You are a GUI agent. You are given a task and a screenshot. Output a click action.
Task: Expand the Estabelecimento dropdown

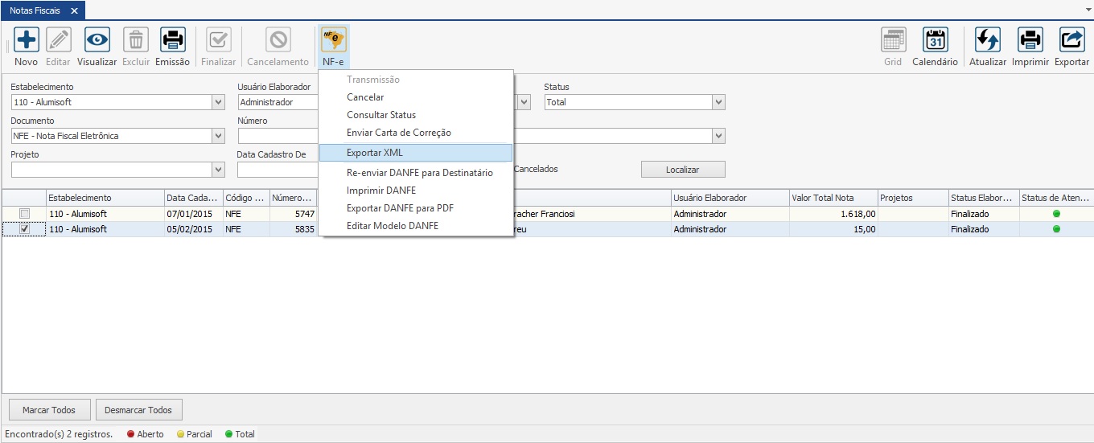coord(218,102)
